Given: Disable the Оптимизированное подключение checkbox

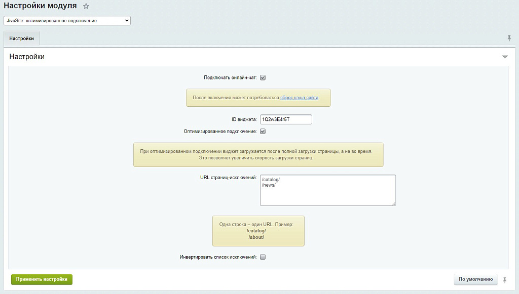Looking at the screenshot, I should (x=263, y=132).
